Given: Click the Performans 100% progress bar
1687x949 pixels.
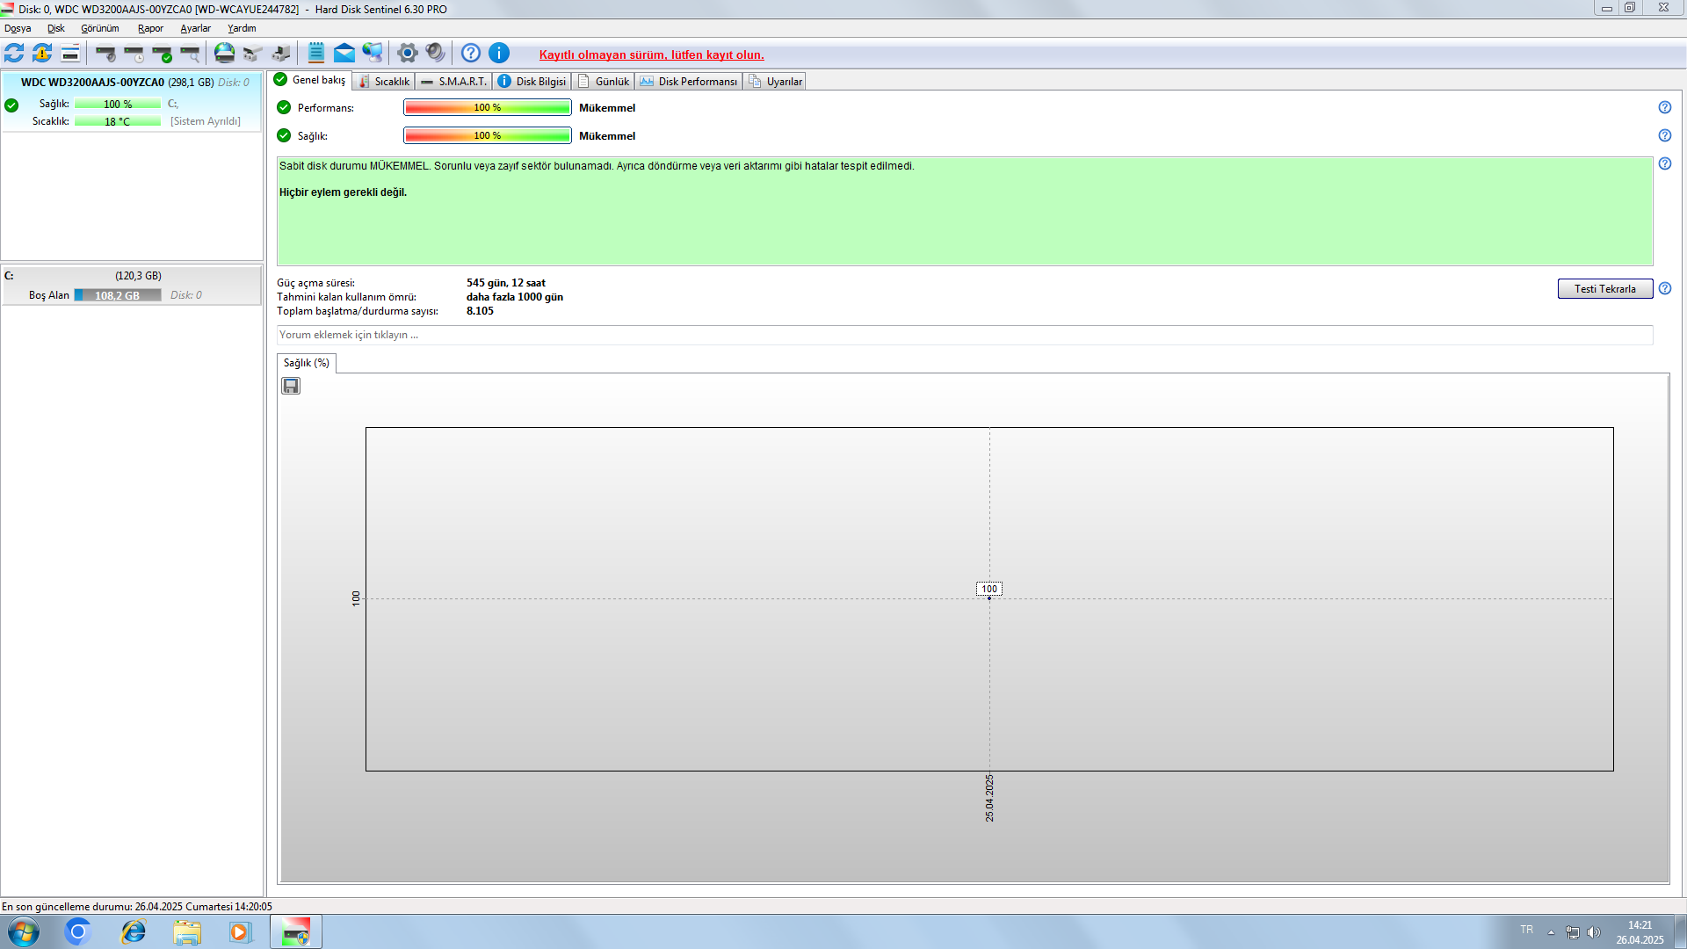Looking at the screenshot, I should (x=487, y=107).
